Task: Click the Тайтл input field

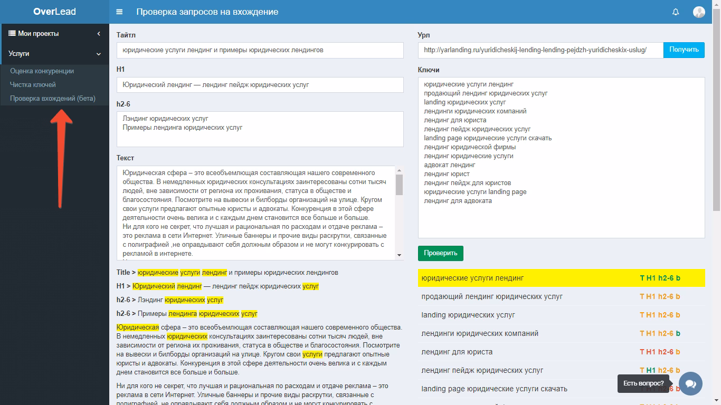Action: click(x=260, y=50)
